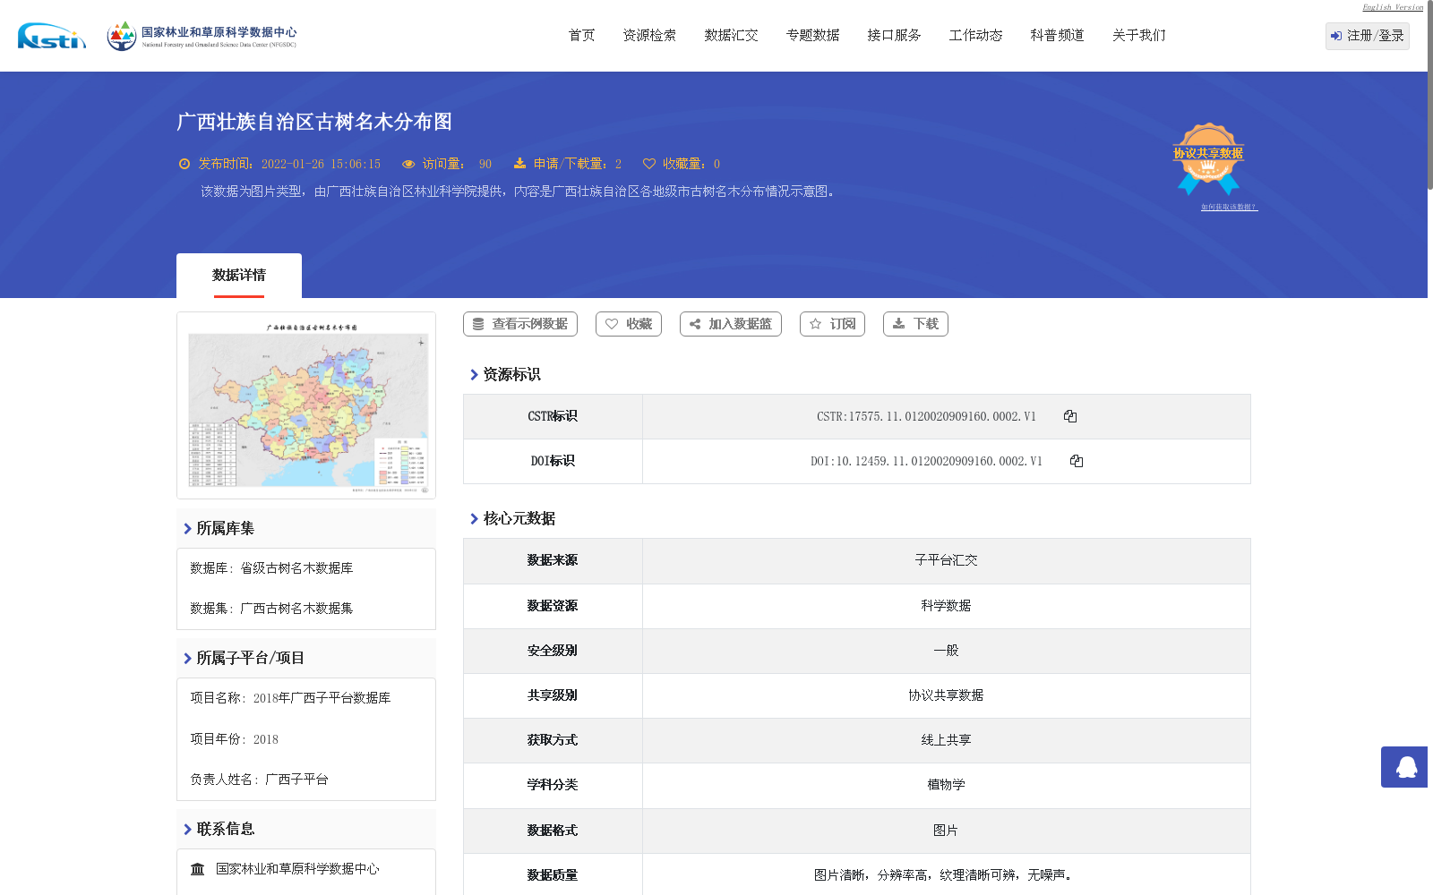Screen dimensions: 1433x895
Task: Click 2018年广西子平台数据库 project name
Action: (322, 698)
